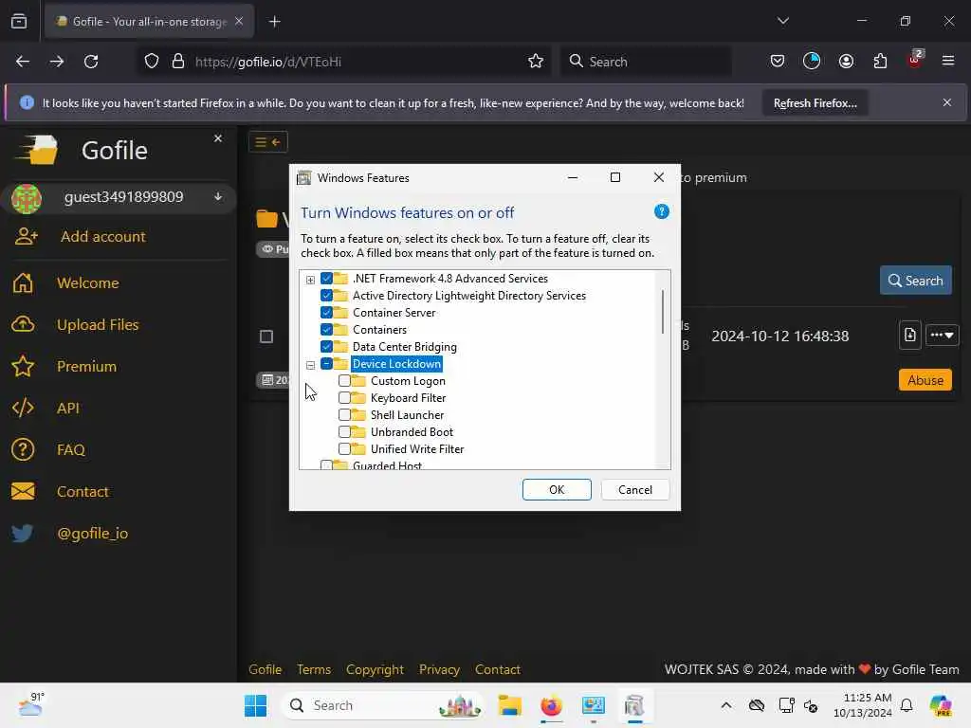
Task: Go back with the browser back arrow
Action: pyautogui.click(x=23, y=62)
